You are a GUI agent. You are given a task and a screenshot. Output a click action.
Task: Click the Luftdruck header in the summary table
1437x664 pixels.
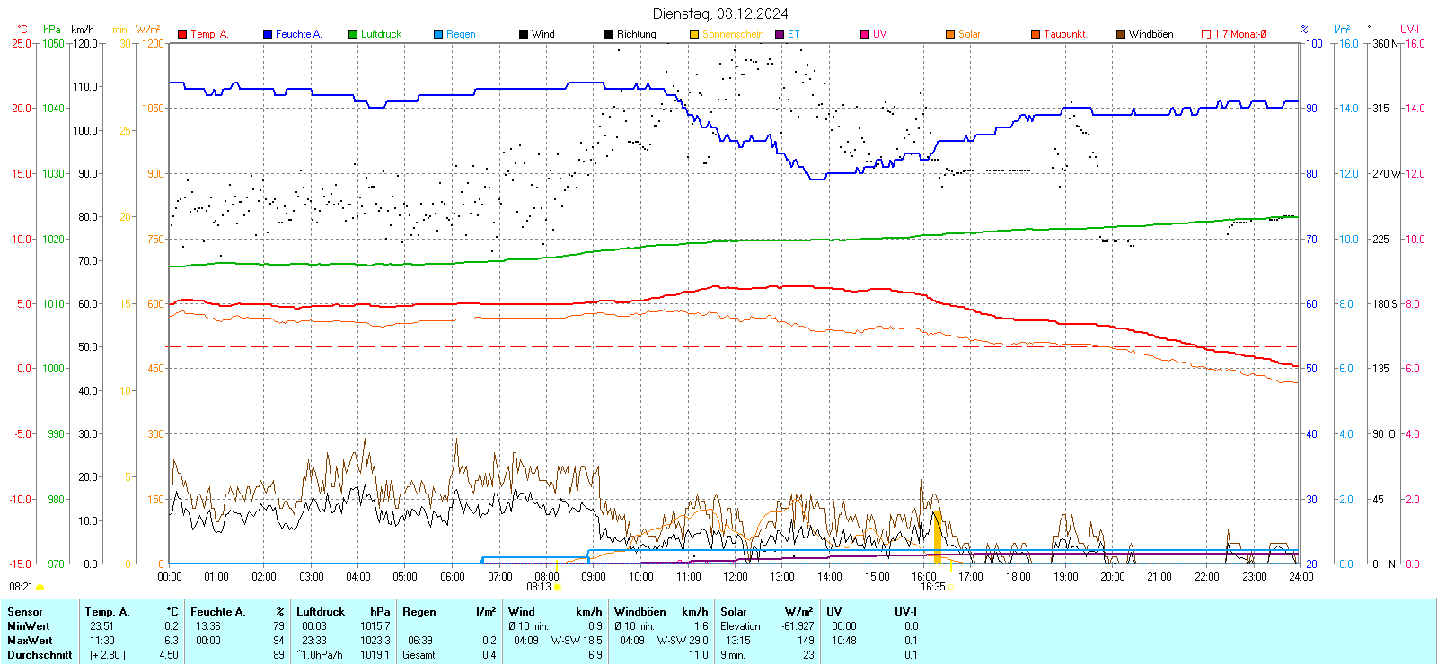coord(321,612)
